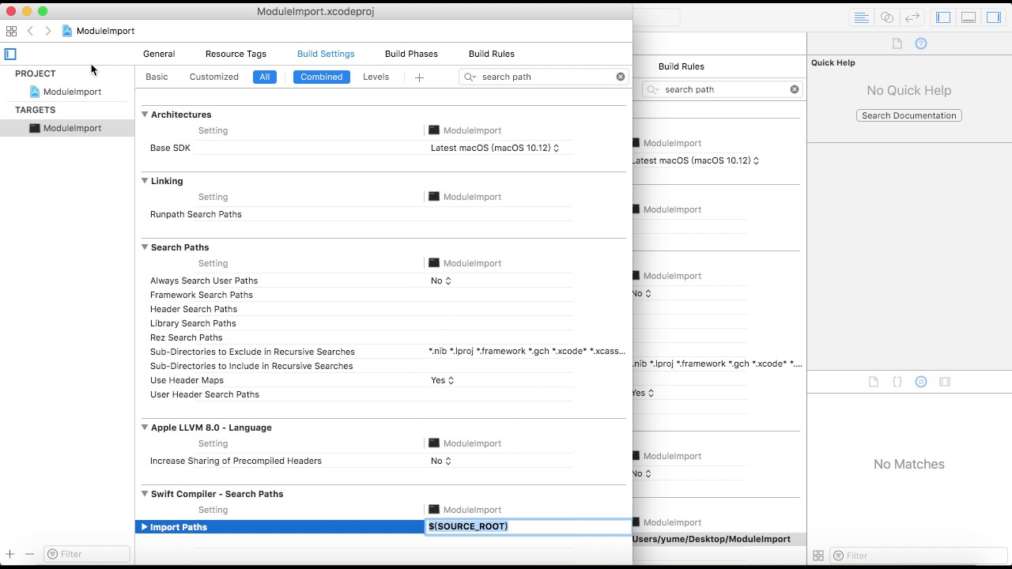Show the Quick Help inspector

coord(921,43)
